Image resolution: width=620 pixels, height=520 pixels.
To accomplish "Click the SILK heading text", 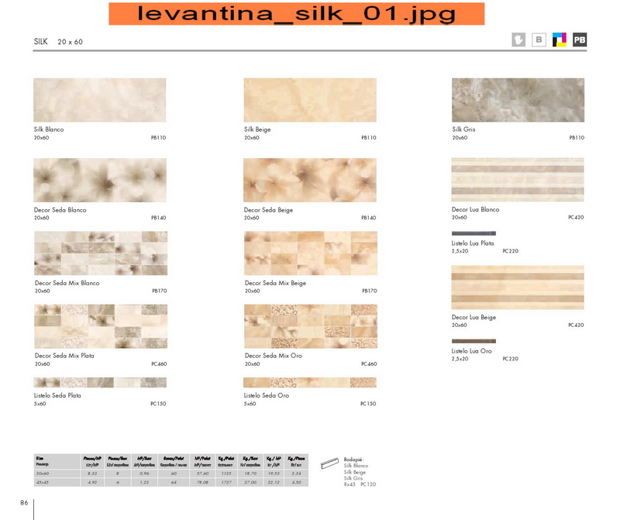I will coord(41,42).
